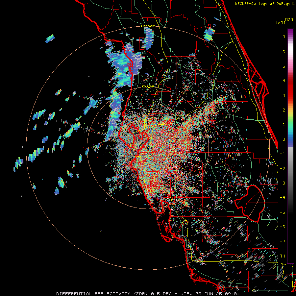This screenshot has width=296, height=296.
Task: Click the 50 NMI range ring label
Action: pos(148,87)
